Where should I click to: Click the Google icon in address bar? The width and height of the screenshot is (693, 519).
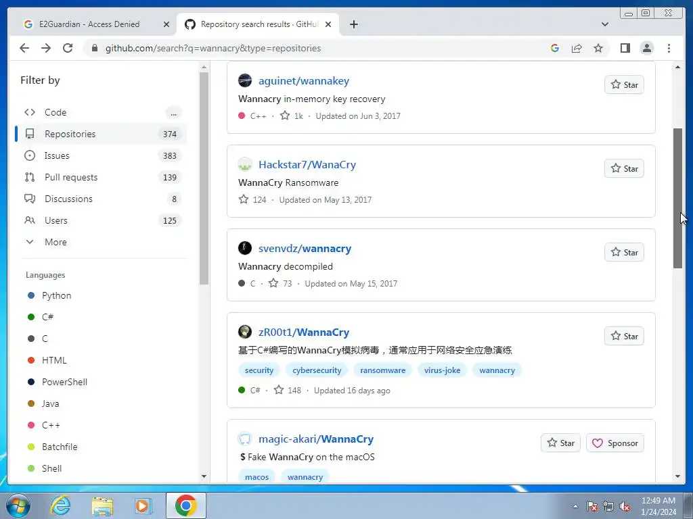(555, 48)
